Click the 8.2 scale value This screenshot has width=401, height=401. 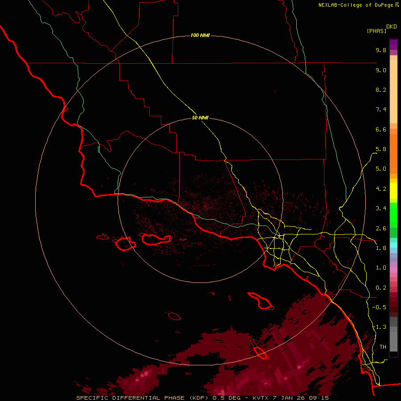[381, 90]
